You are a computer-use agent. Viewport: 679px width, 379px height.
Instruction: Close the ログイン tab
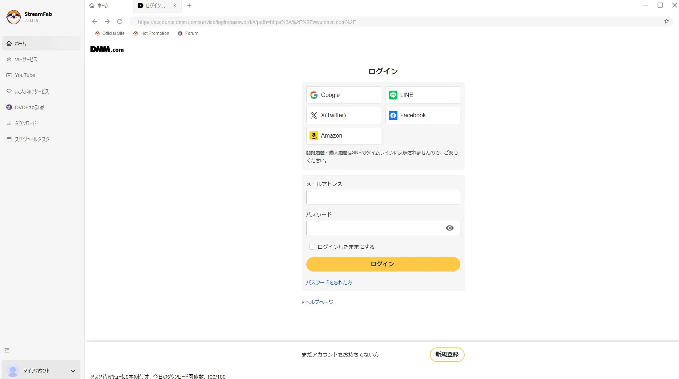point(175,5)
